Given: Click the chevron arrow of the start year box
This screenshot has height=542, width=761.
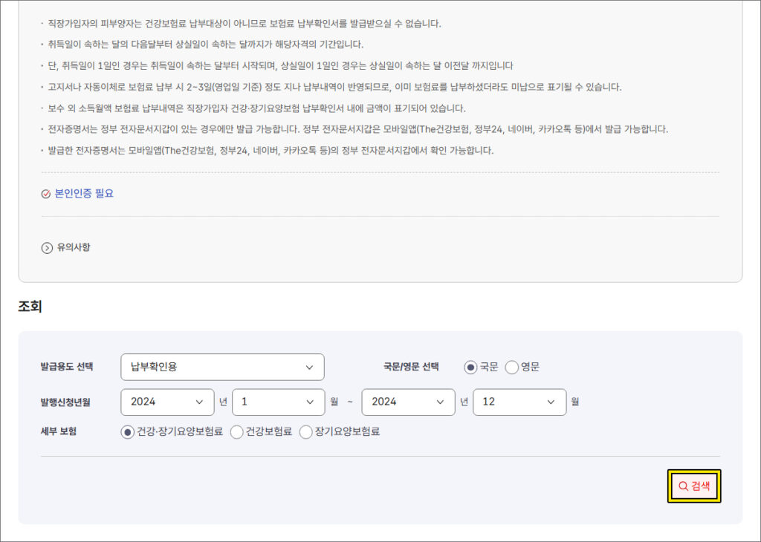Looking at the screenshot, I should [x=199, y=402].
